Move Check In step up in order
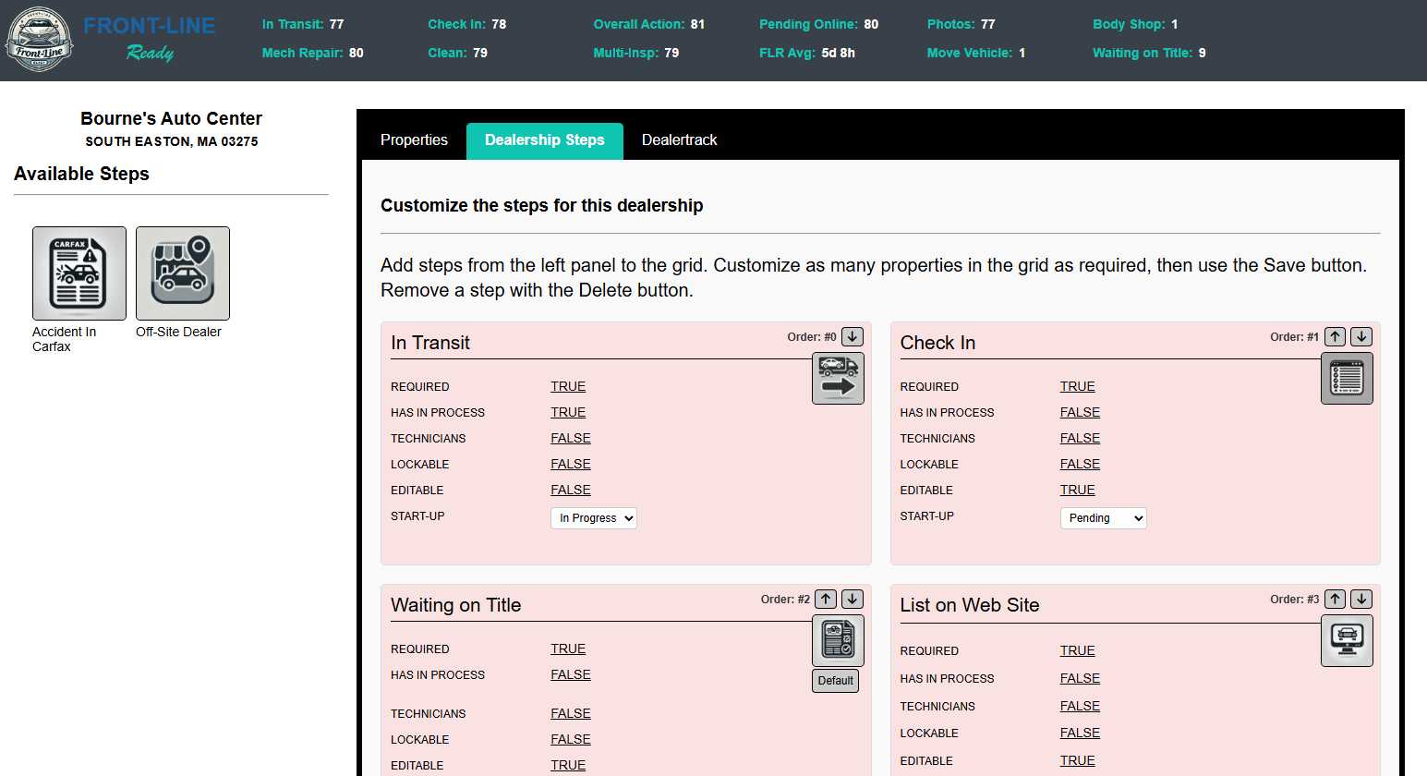Image resolution: width=1427 pixels, height=776 pixels. pos(1335,337)
